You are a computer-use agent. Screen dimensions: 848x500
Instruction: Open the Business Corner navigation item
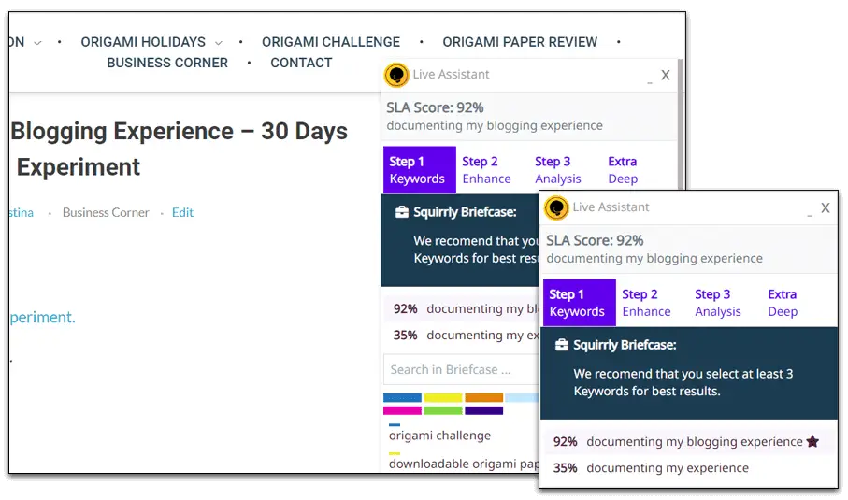[x=167, y=63]
